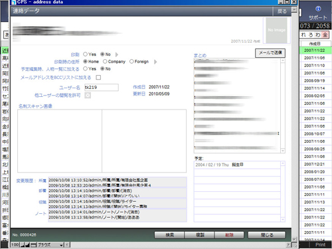This screenshot has width=332, height=249.
Task: Click the まとめ box scroll-up arrow
Action: pos(283,61)
